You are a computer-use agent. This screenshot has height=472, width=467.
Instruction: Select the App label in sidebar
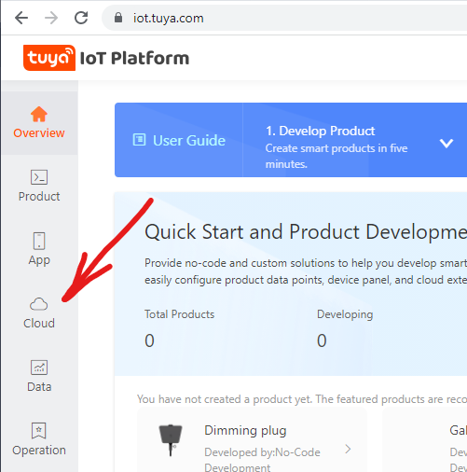[39, 260]
